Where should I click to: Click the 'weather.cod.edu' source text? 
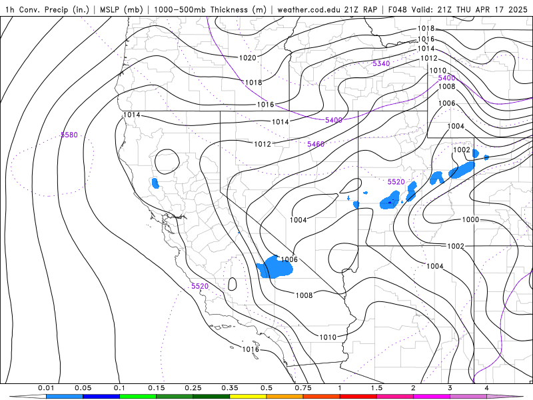tap(309, 9)
